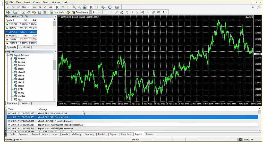The image size is (263, 142).
Task: Select the rectangle shape tool
Action: (x=159, y=12)
